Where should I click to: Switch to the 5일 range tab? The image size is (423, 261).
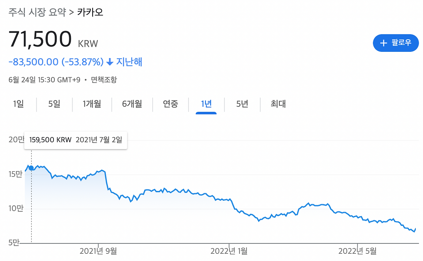54,104
